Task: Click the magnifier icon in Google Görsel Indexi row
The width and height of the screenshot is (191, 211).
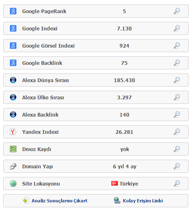Action: pos(177,46)
